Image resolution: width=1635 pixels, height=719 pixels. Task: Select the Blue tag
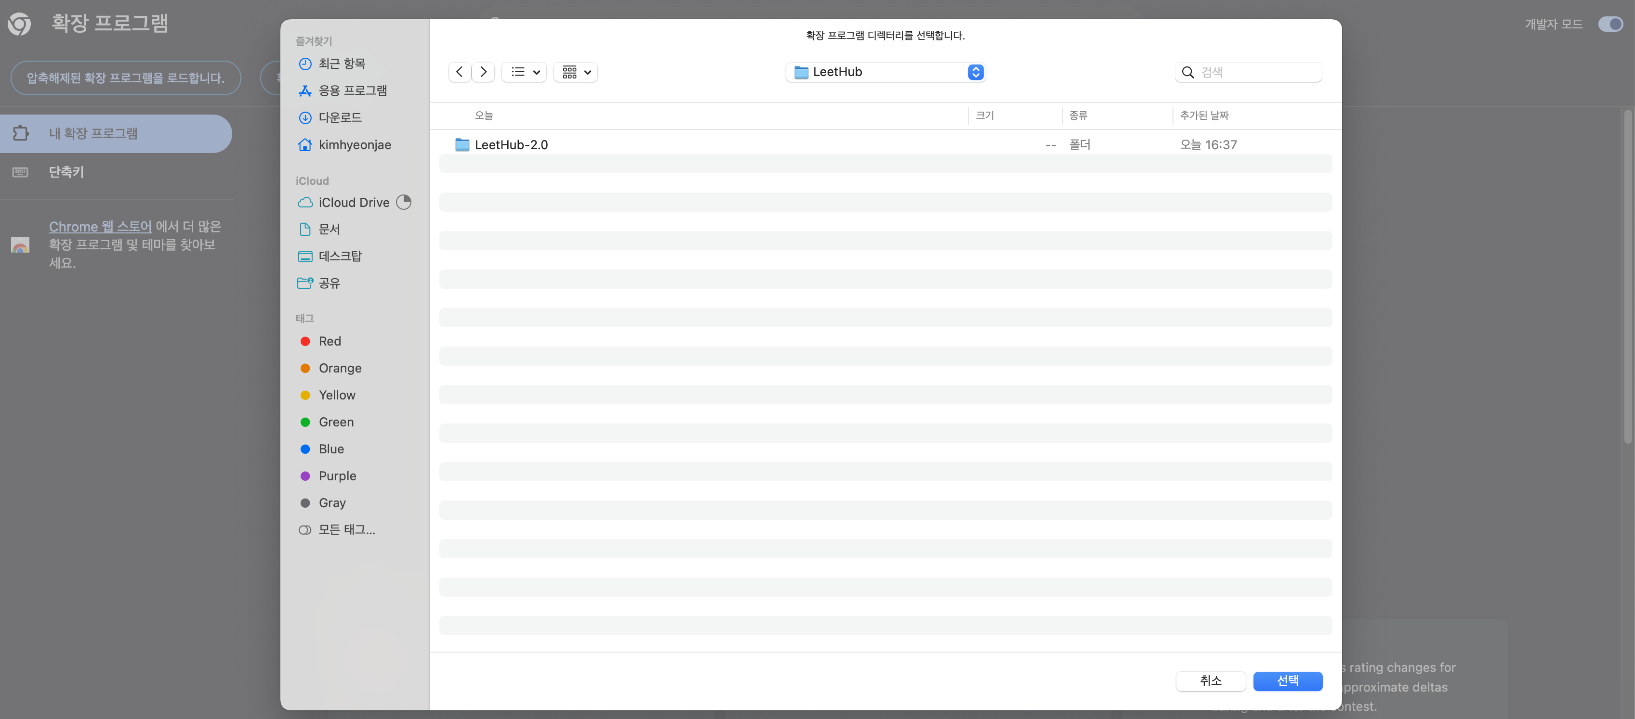click(x=330, y=449)
